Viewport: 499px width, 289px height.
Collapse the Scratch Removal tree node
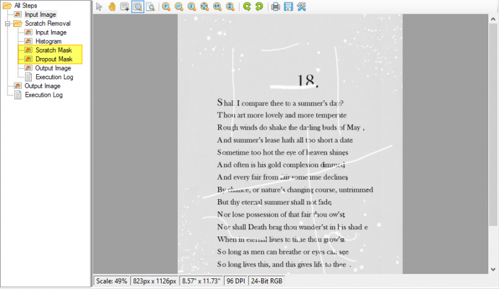click(7, 24)
